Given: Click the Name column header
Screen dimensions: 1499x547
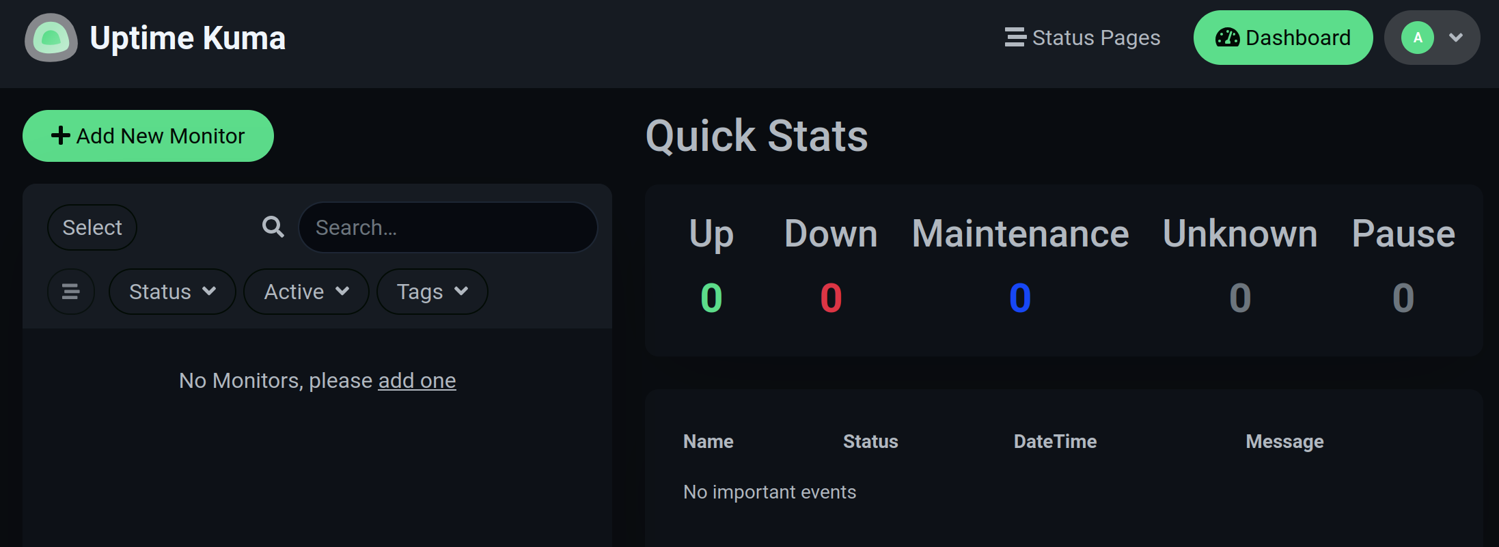Looking at the screenshot, I should pos(709,442).
